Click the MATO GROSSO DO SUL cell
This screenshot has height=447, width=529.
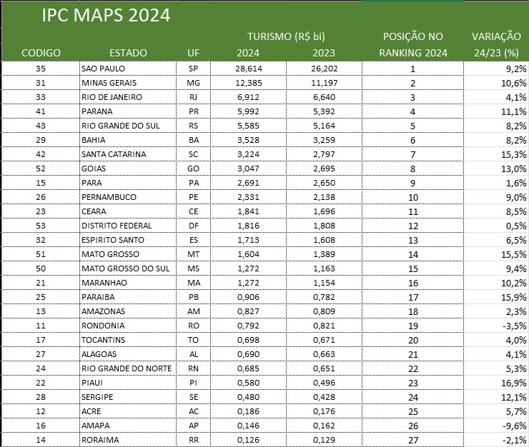128,268
